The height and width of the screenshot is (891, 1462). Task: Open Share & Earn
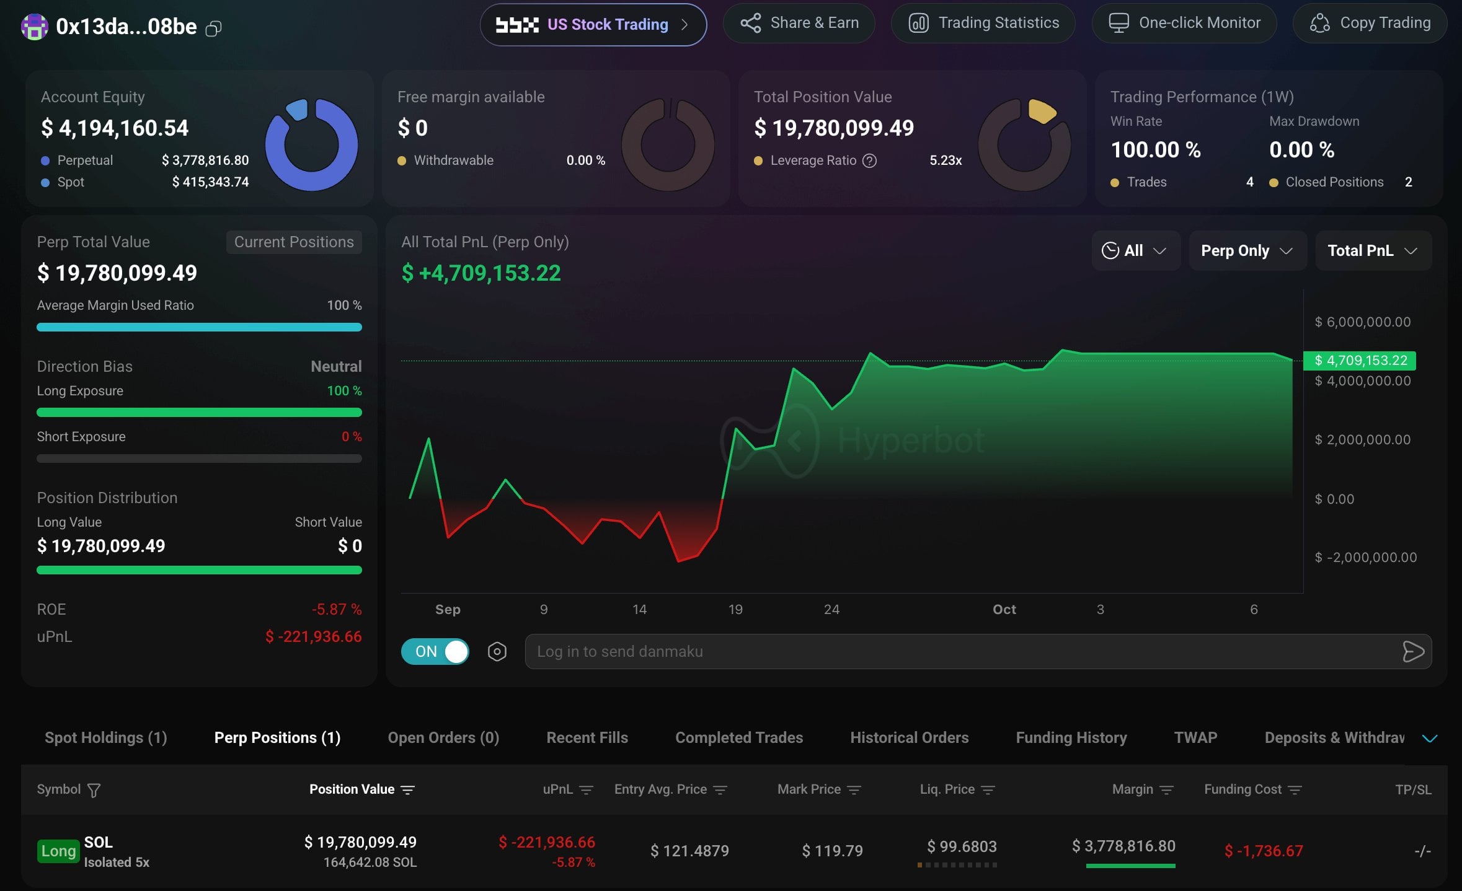[x=799, y=24]
